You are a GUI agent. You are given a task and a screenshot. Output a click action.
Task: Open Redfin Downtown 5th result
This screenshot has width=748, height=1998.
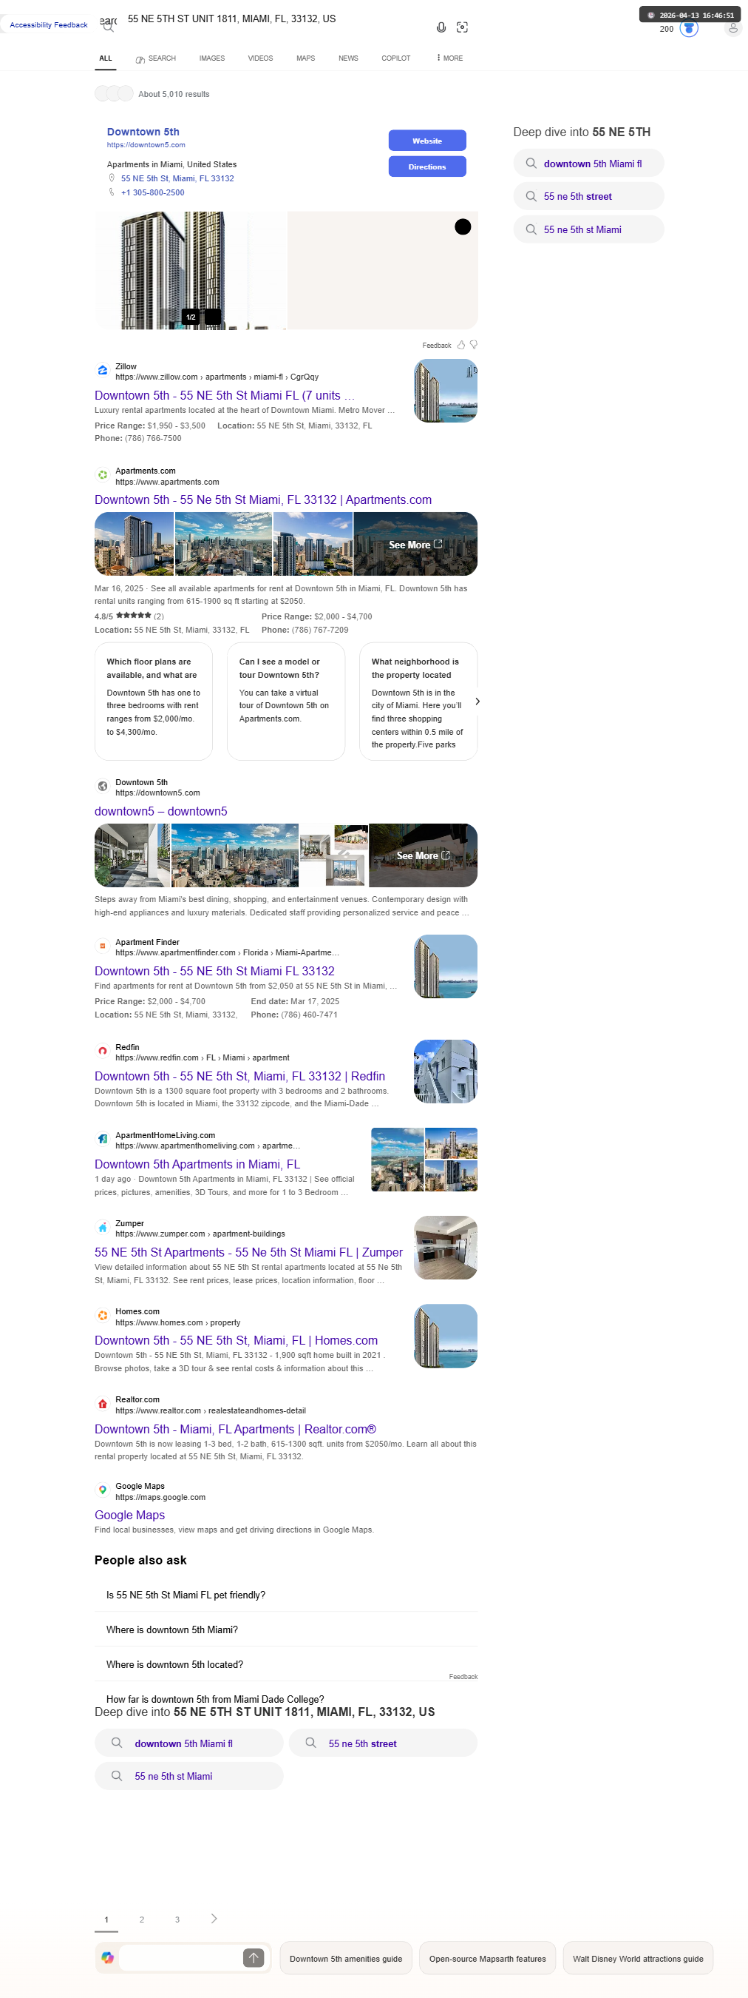(240, 1076)
